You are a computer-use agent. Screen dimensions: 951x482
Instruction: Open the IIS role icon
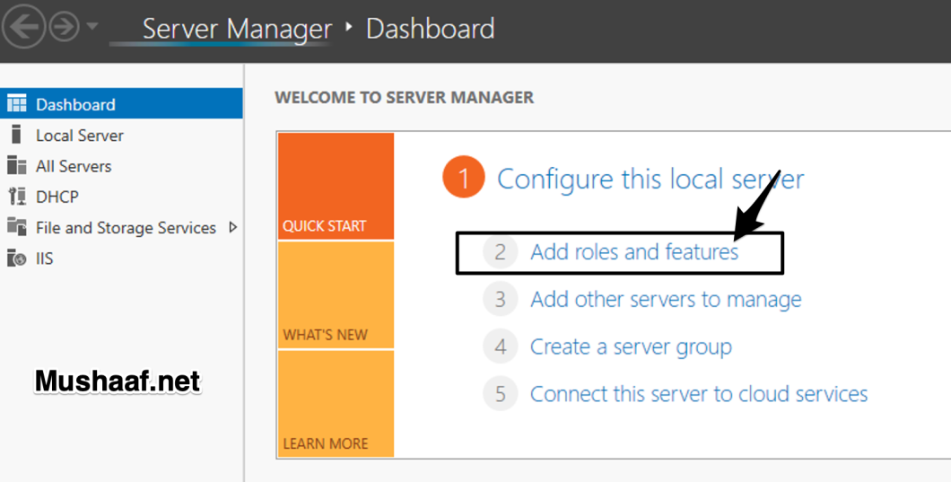coord(16,259)
